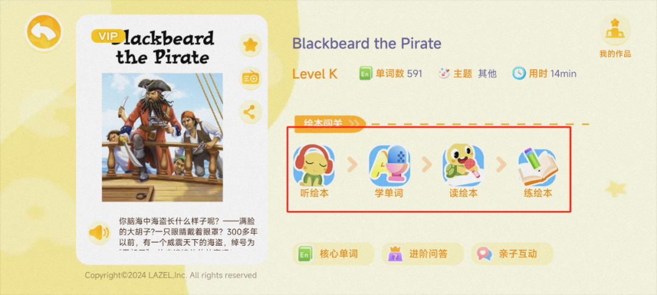Launch 读绘本 reading activity

tap(464, 171)
